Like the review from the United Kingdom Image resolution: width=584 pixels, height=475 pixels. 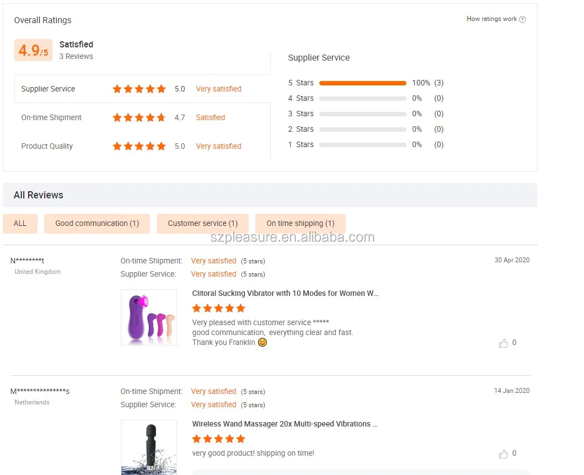[x=503, y=343]
